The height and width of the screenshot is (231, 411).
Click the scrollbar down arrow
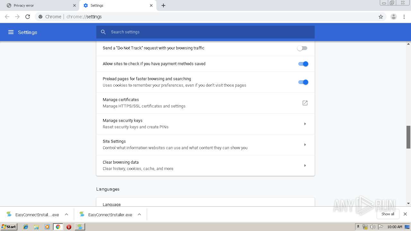408,203
